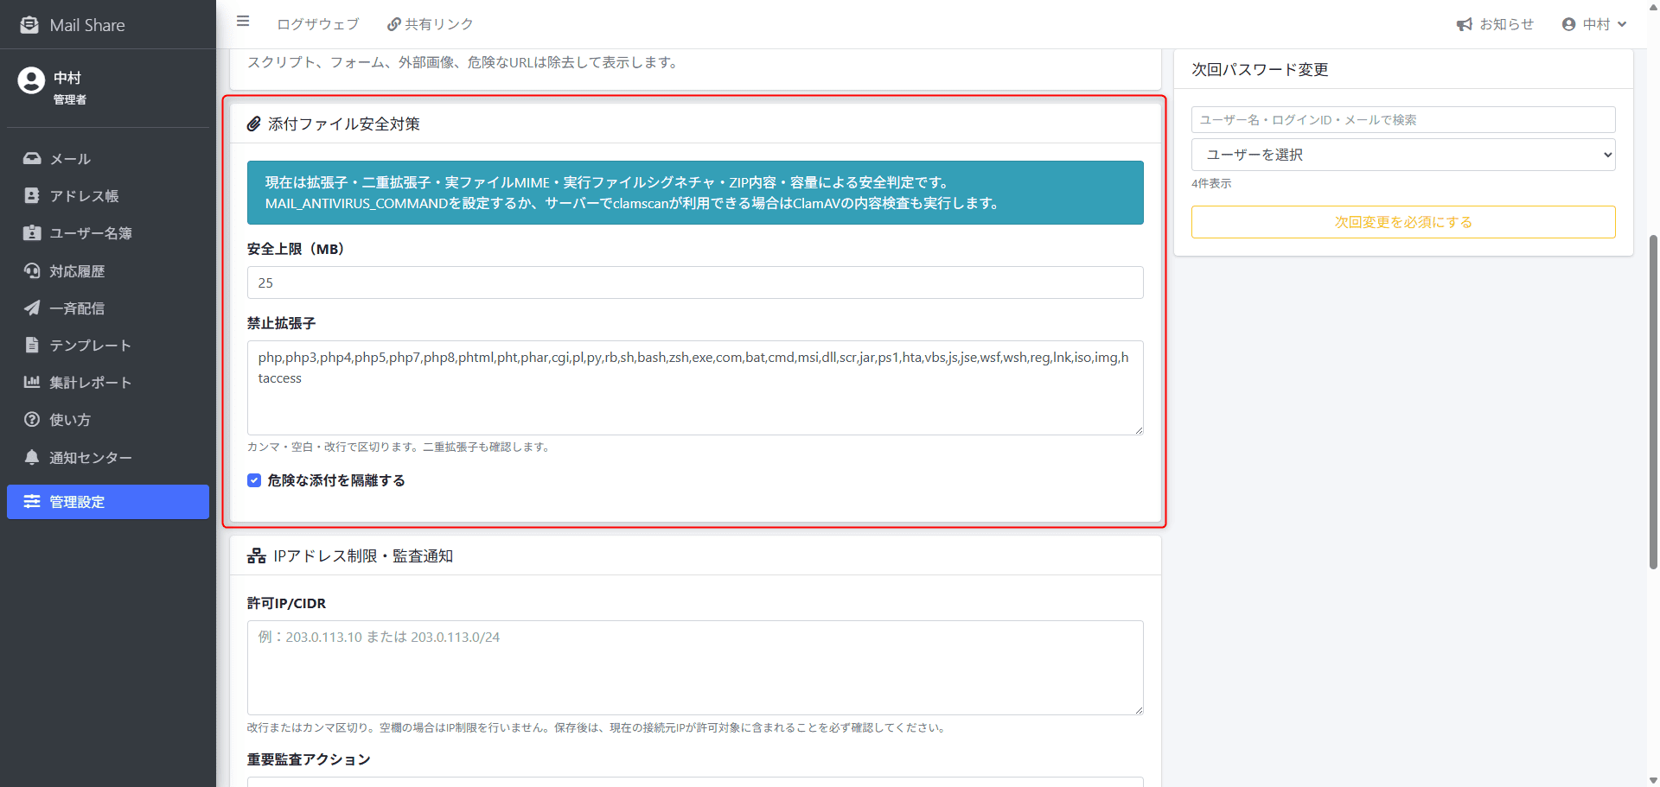Focus the 安全上限（MB） field
Viewport: 1660px width, 787px height.
(x=695, y=282)
